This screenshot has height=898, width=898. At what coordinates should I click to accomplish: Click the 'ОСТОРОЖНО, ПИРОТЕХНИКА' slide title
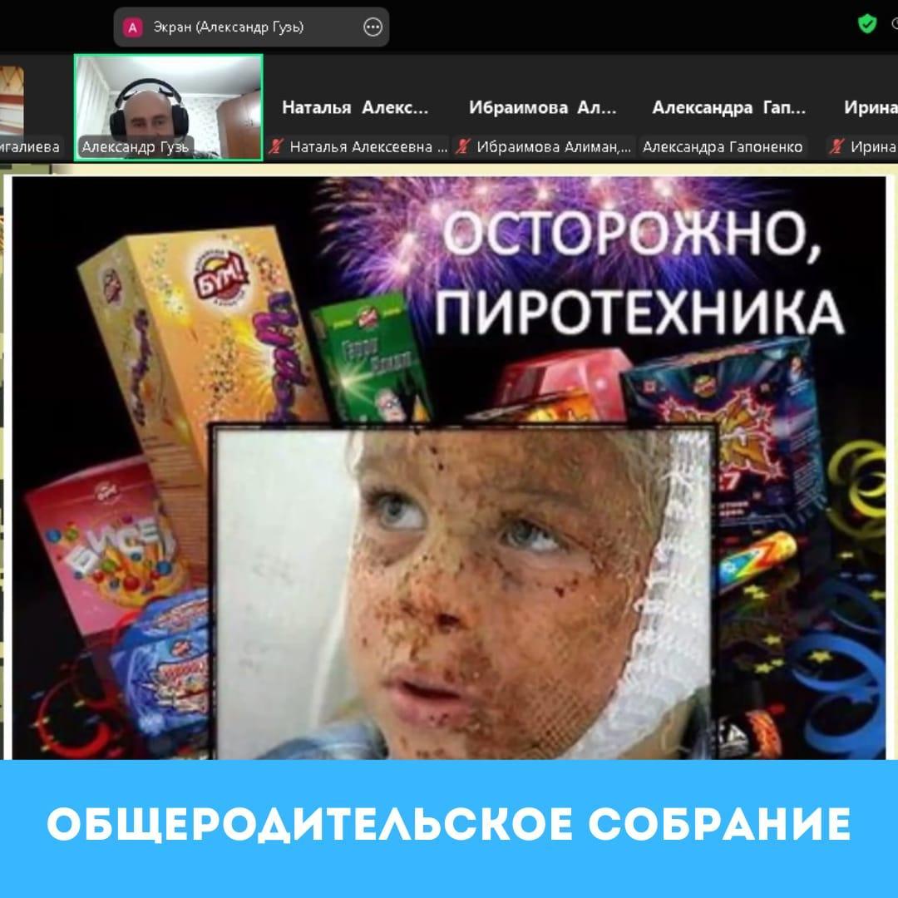(639, 274)
